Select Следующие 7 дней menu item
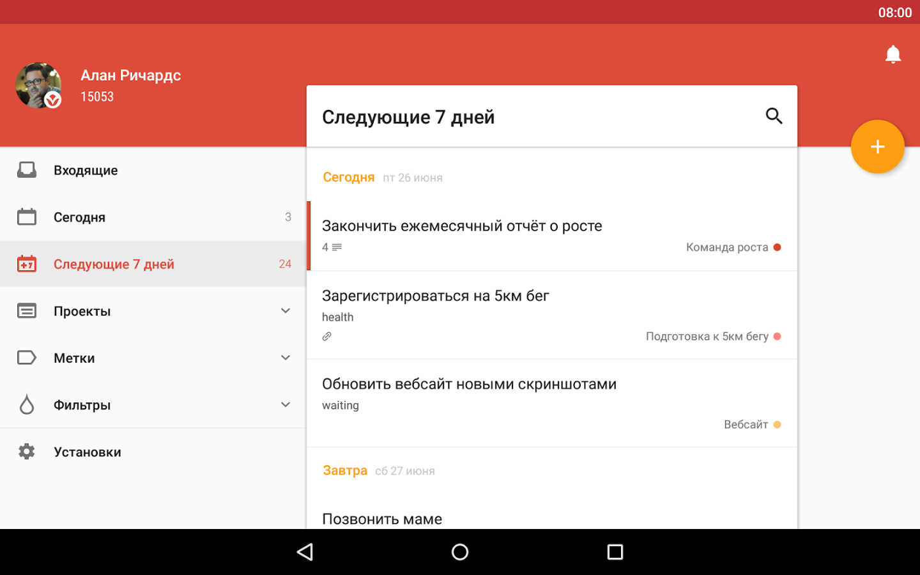The image size is (920, 575). click(x=153, y=264)
